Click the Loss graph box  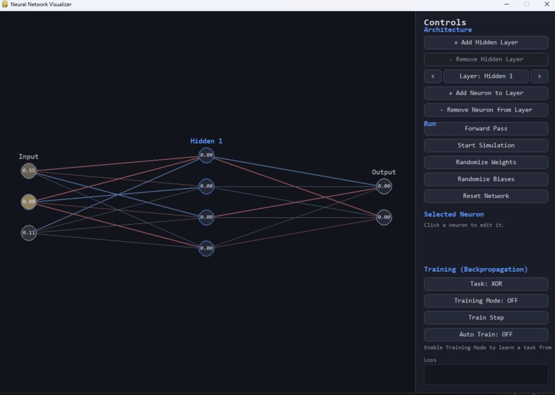486,374
